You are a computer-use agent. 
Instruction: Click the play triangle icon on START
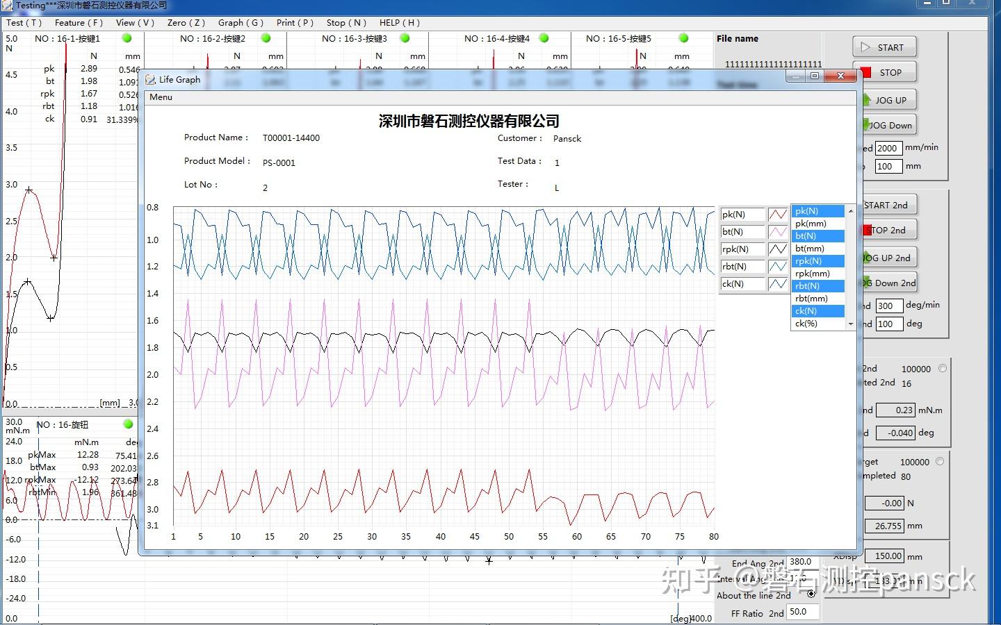(x=865, y=47)
